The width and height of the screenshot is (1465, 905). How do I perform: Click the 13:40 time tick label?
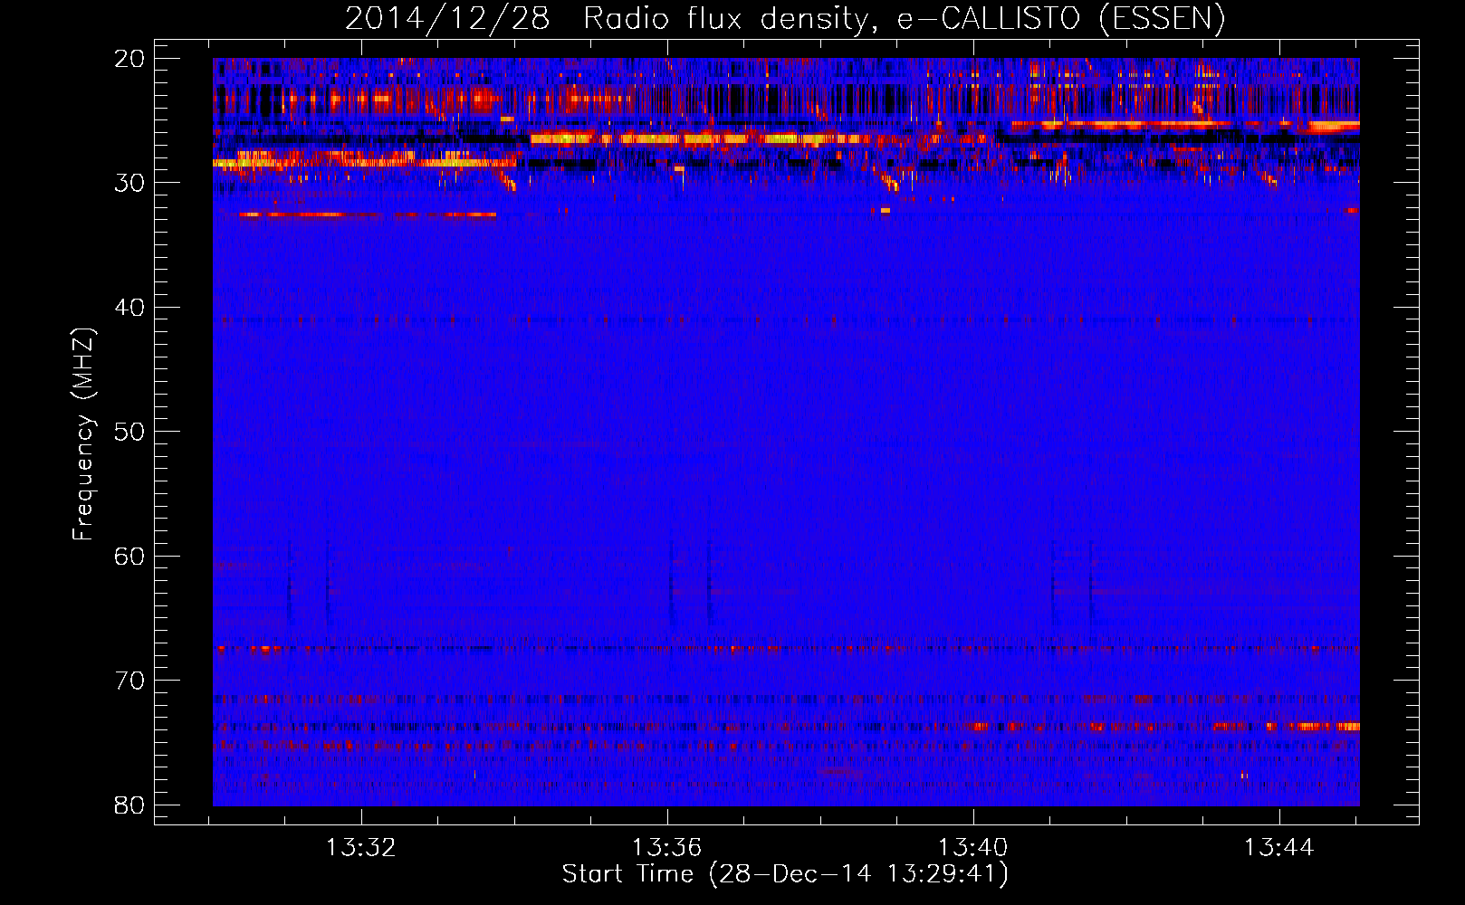pyautogui.click(x=973, y=848)
